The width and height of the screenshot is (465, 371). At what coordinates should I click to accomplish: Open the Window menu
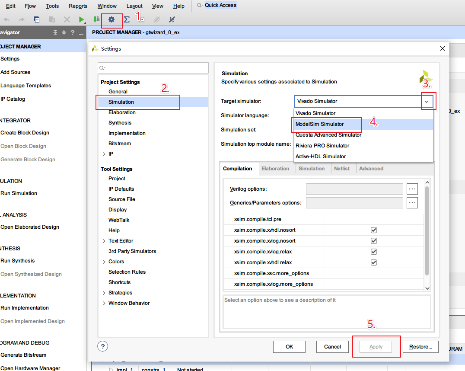point(107,6)
